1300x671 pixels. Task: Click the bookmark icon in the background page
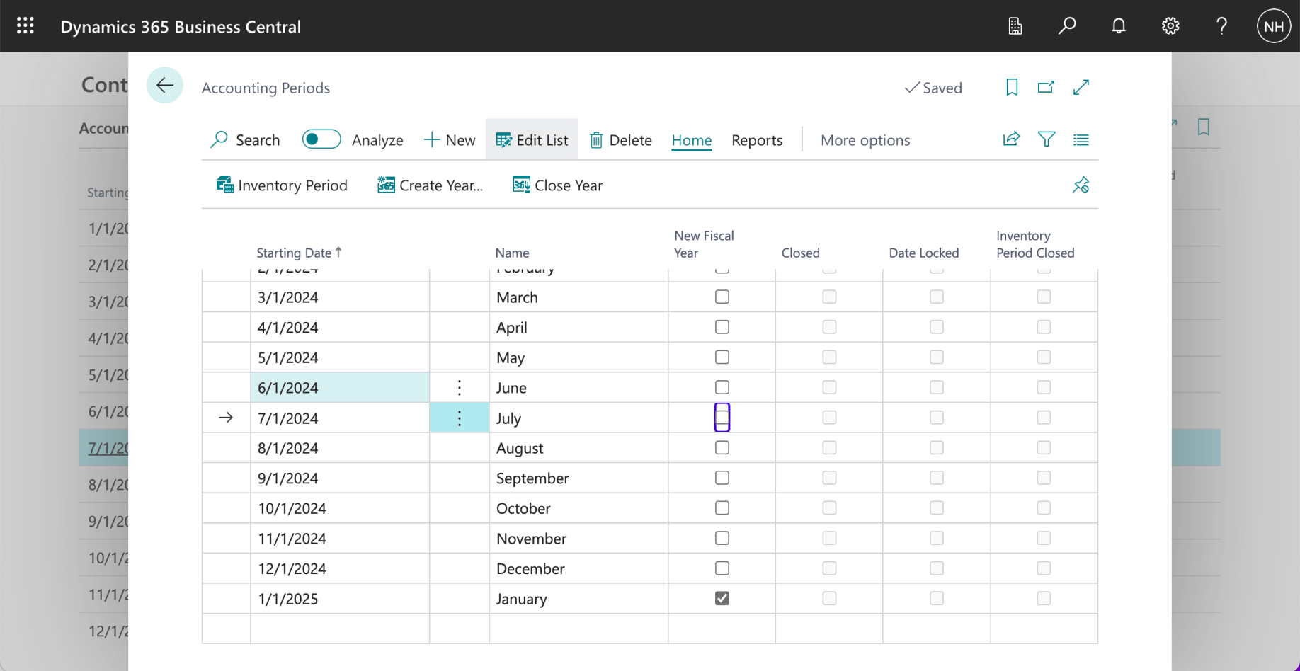pos(1203,127)
